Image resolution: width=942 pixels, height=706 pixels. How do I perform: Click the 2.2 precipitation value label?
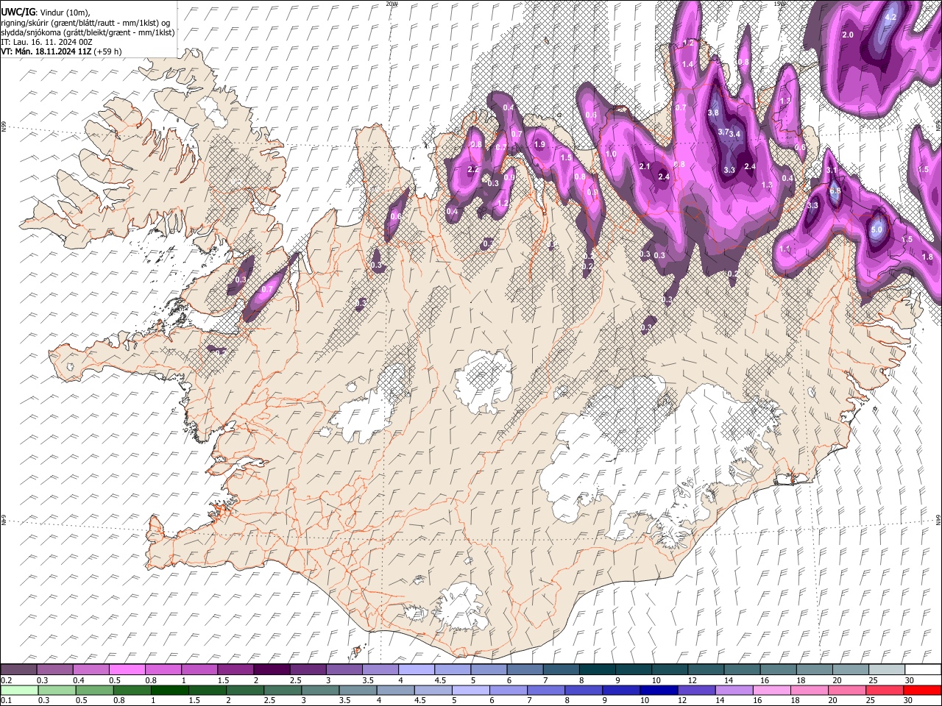pyautogui.click(x=473, y=170)
